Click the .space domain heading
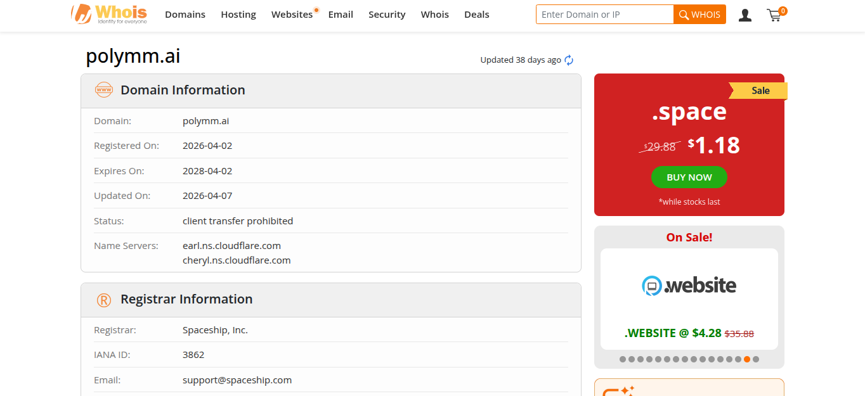This screenshot has width=865, height=396. 689,112
